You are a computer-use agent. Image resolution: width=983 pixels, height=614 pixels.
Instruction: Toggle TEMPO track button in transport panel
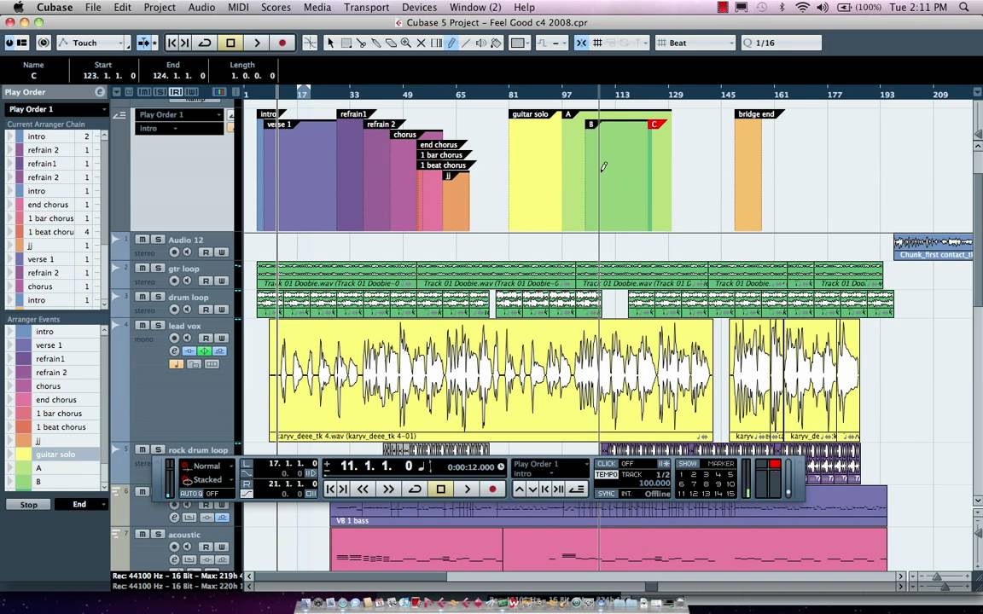[x=606, y=474]
